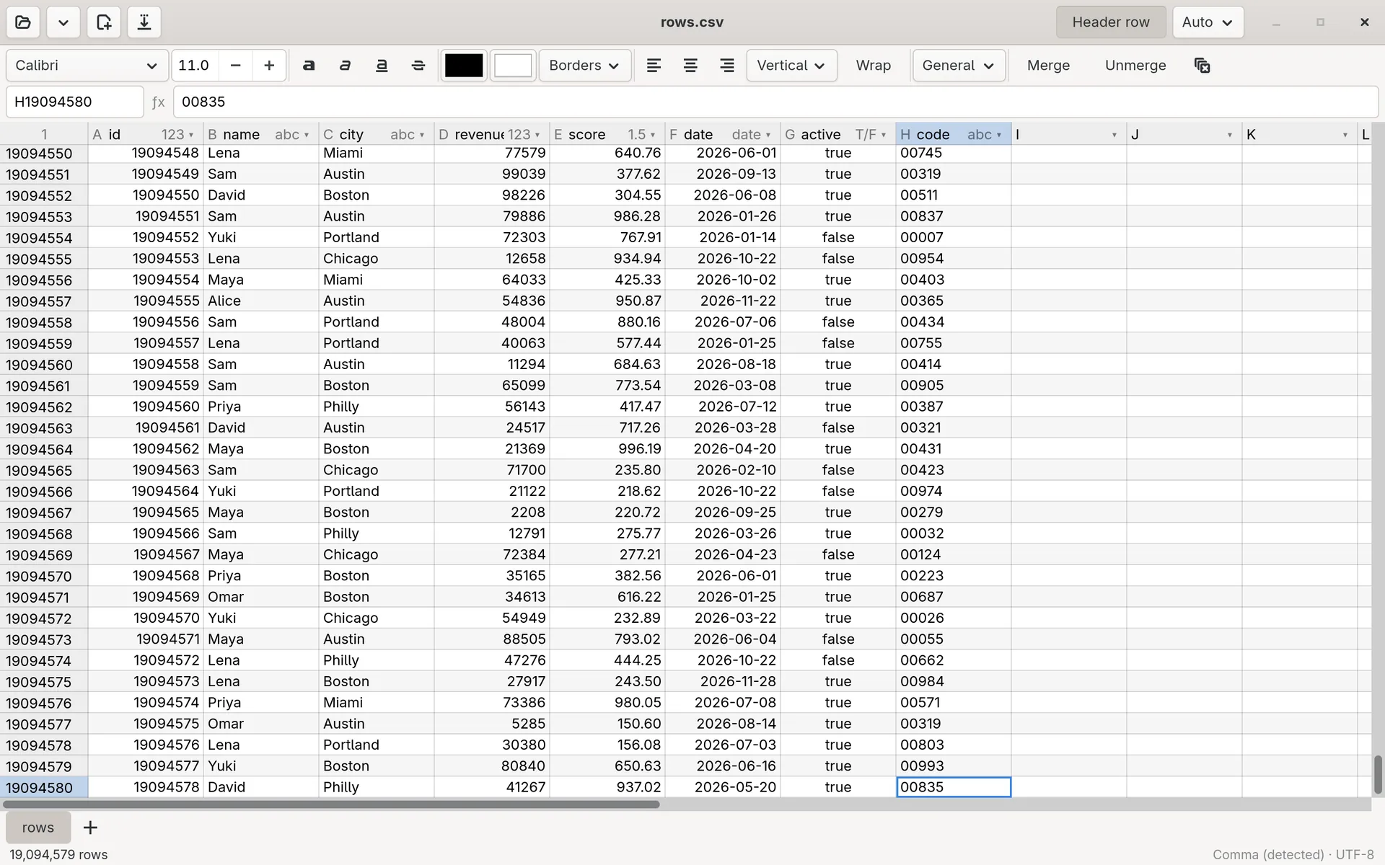Increase font size with the plus button
Screen dimensions: 1385x865
269,66
